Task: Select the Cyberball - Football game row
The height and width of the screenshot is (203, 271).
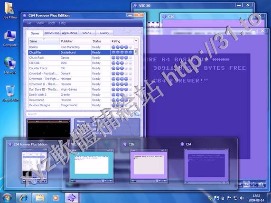Action: pos(81,74)
